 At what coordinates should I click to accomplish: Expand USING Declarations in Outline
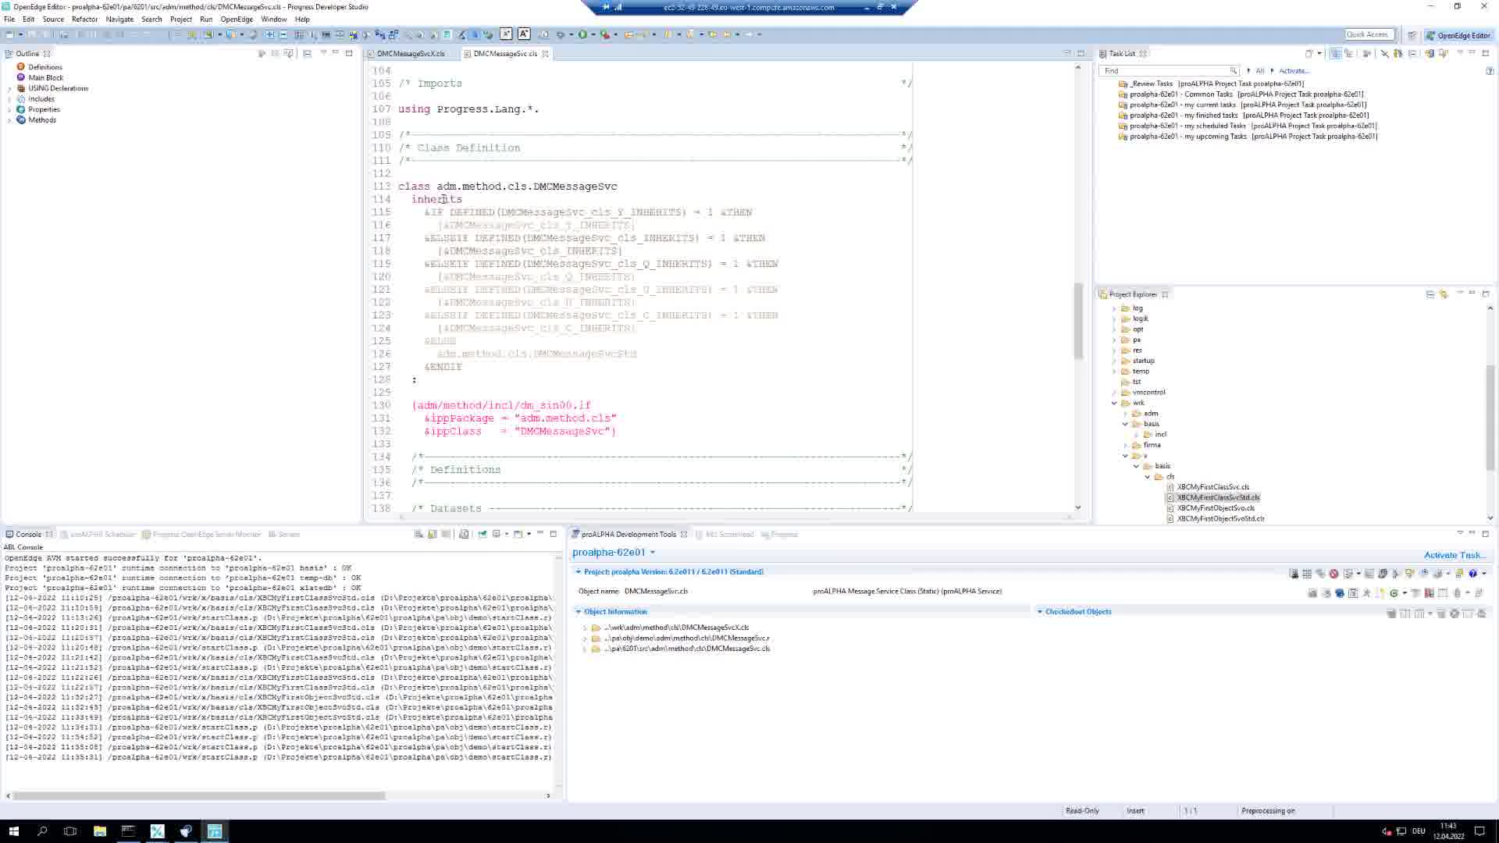point(9,89)
